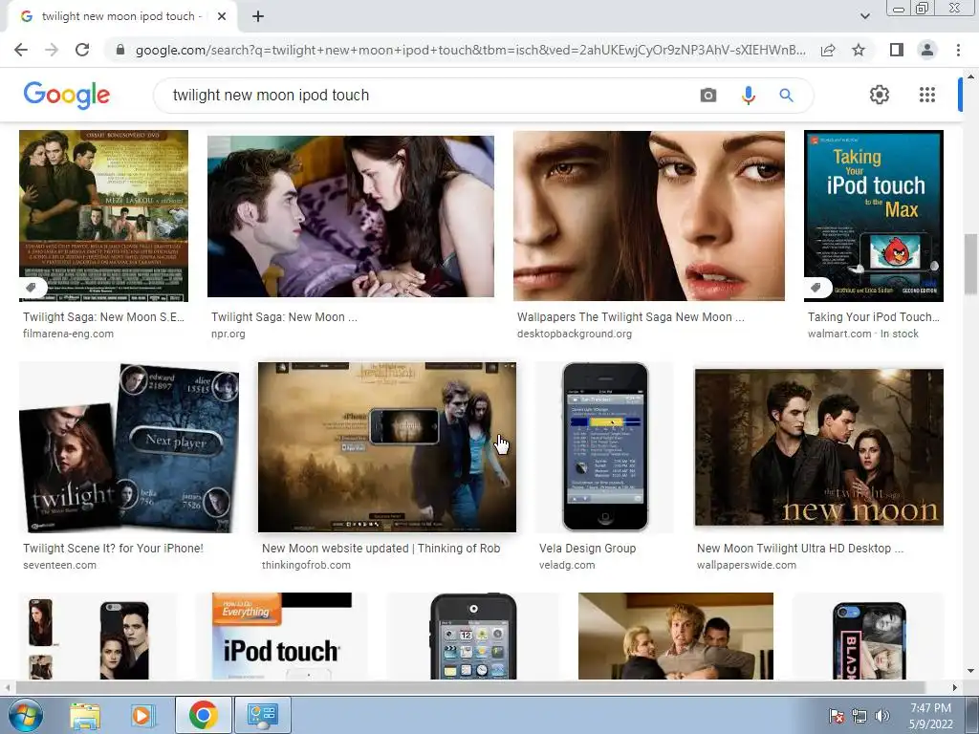This screenshot has height=734, width=979.
Task: Open the tab search dropdown arrow
Action: click(x=864, y=16)
